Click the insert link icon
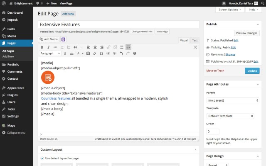This screenshot has height=166, width=266. pyautogui.click(x=108, y=47)
